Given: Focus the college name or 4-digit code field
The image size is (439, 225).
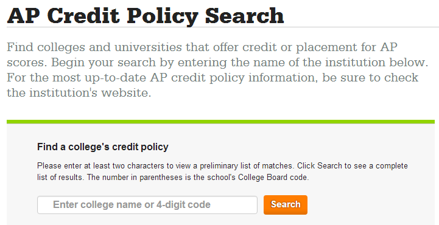Looking at the screenshot, I should [147, 205].
